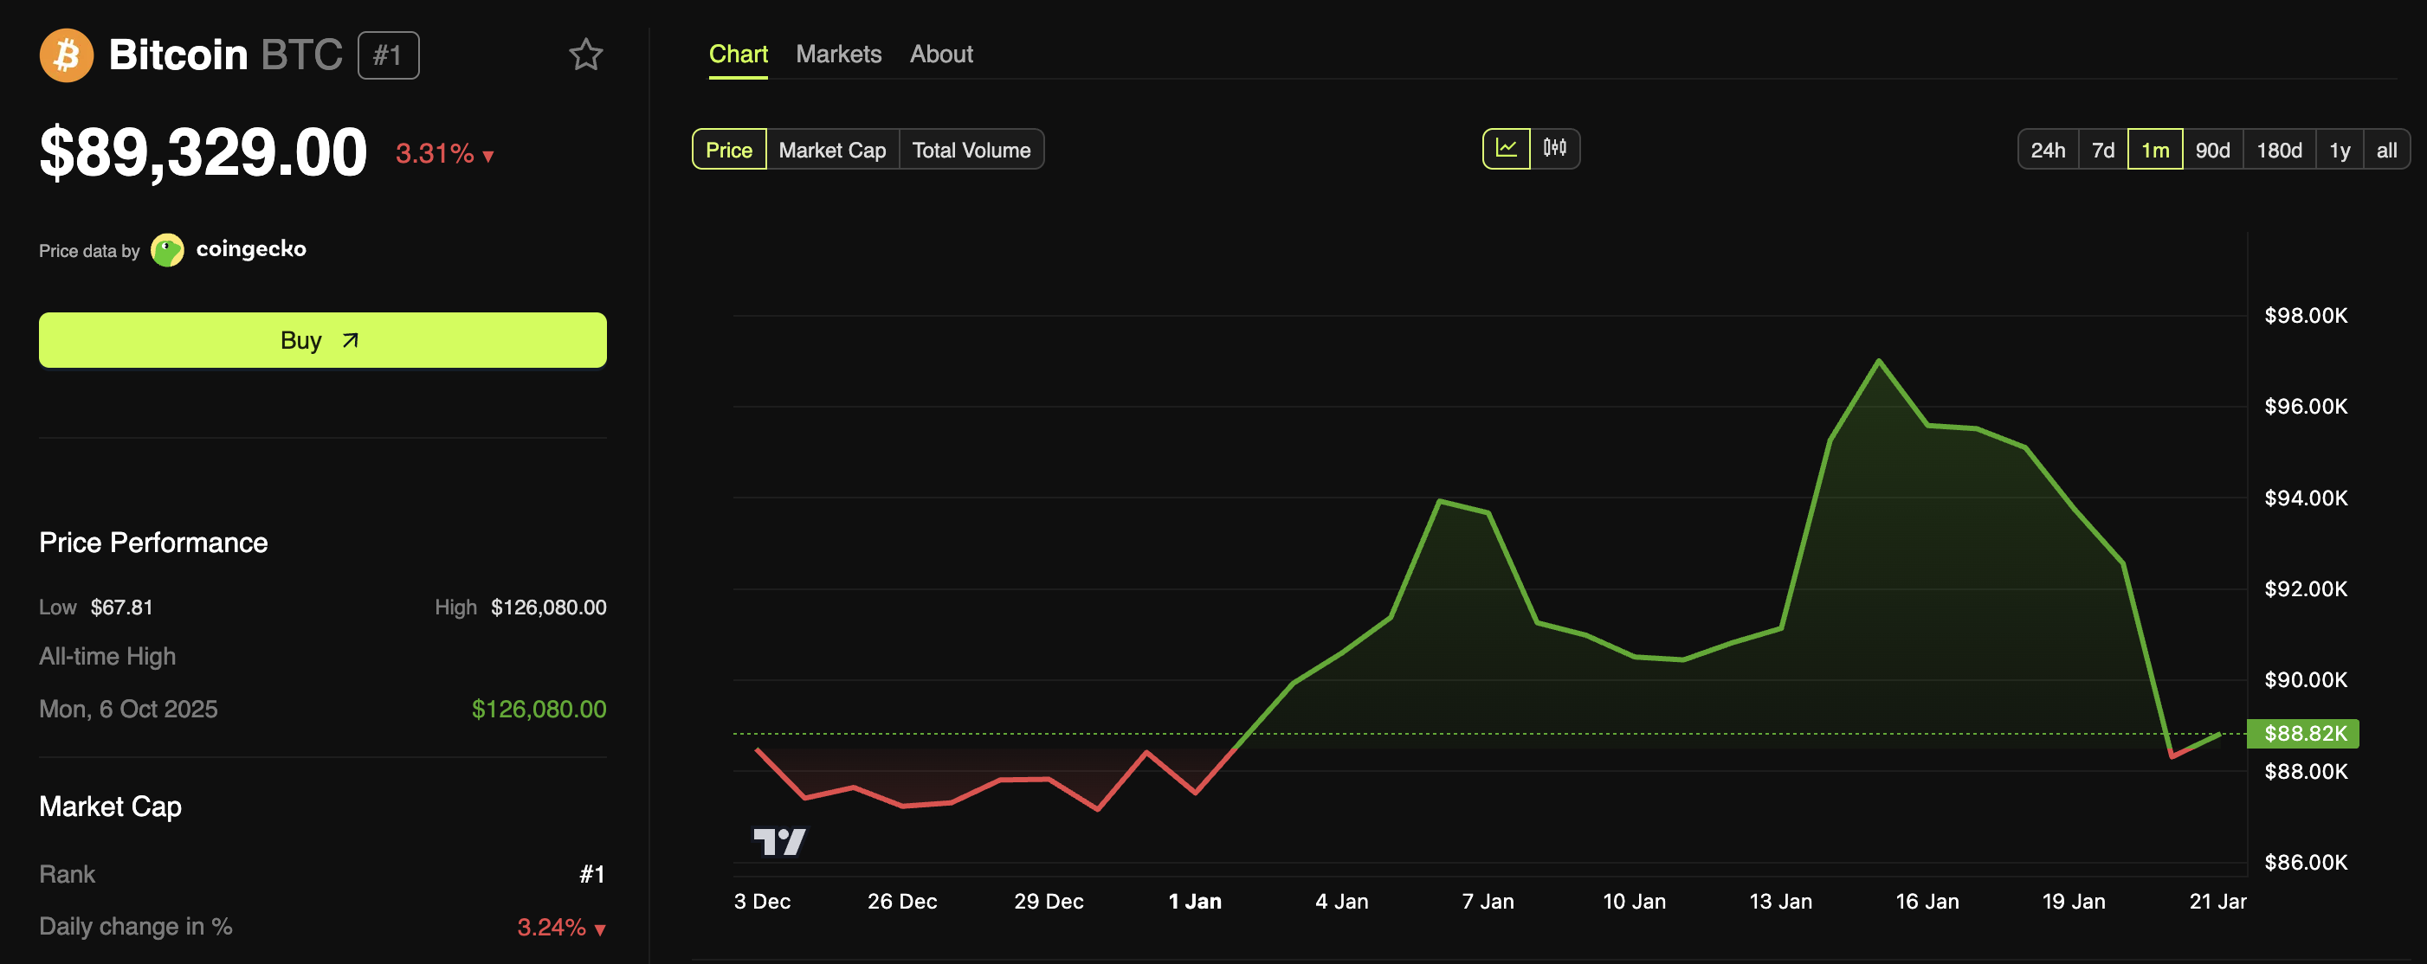Click the $88.82K current price marker
This screenshot has width=2427, height=964.
2303,733
